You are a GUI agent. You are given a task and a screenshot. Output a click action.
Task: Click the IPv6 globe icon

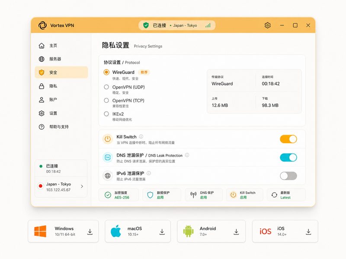pyautogui.click(x=108, y=176)
